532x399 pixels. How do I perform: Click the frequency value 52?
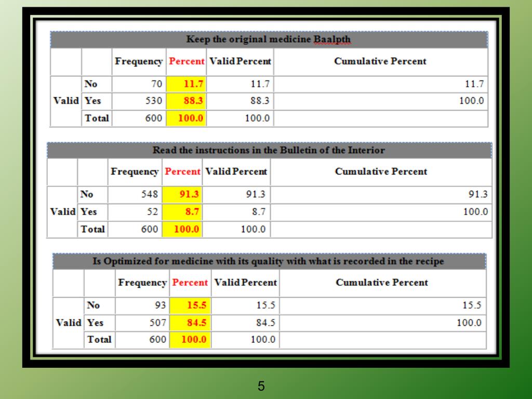click(x=152, y=212)
